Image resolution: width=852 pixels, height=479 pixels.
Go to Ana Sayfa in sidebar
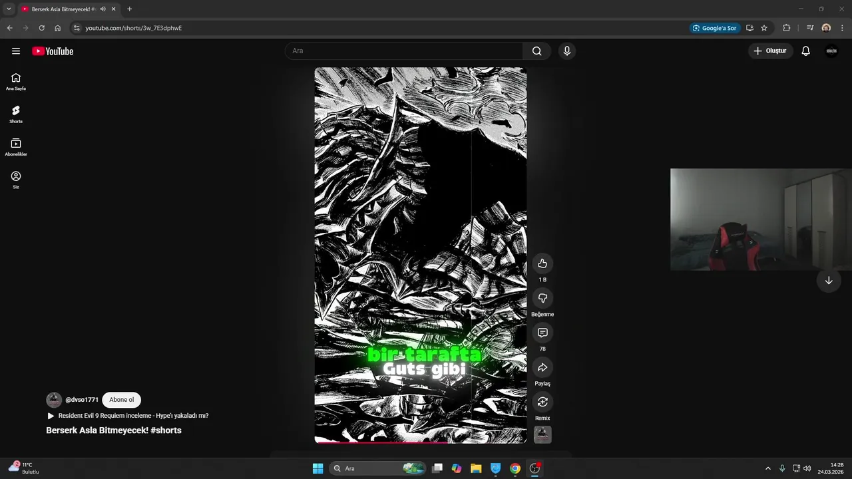click(16, 82)
